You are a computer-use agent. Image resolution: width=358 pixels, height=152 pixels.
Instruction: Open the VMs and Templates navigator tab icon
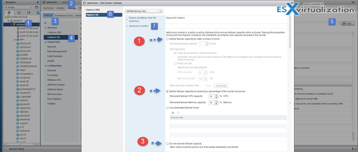coord(18,13)
